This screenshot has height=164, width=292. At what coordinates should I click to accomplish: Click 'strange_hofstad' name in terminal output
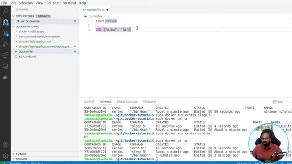pyautogui.click(x=277, y=112)
